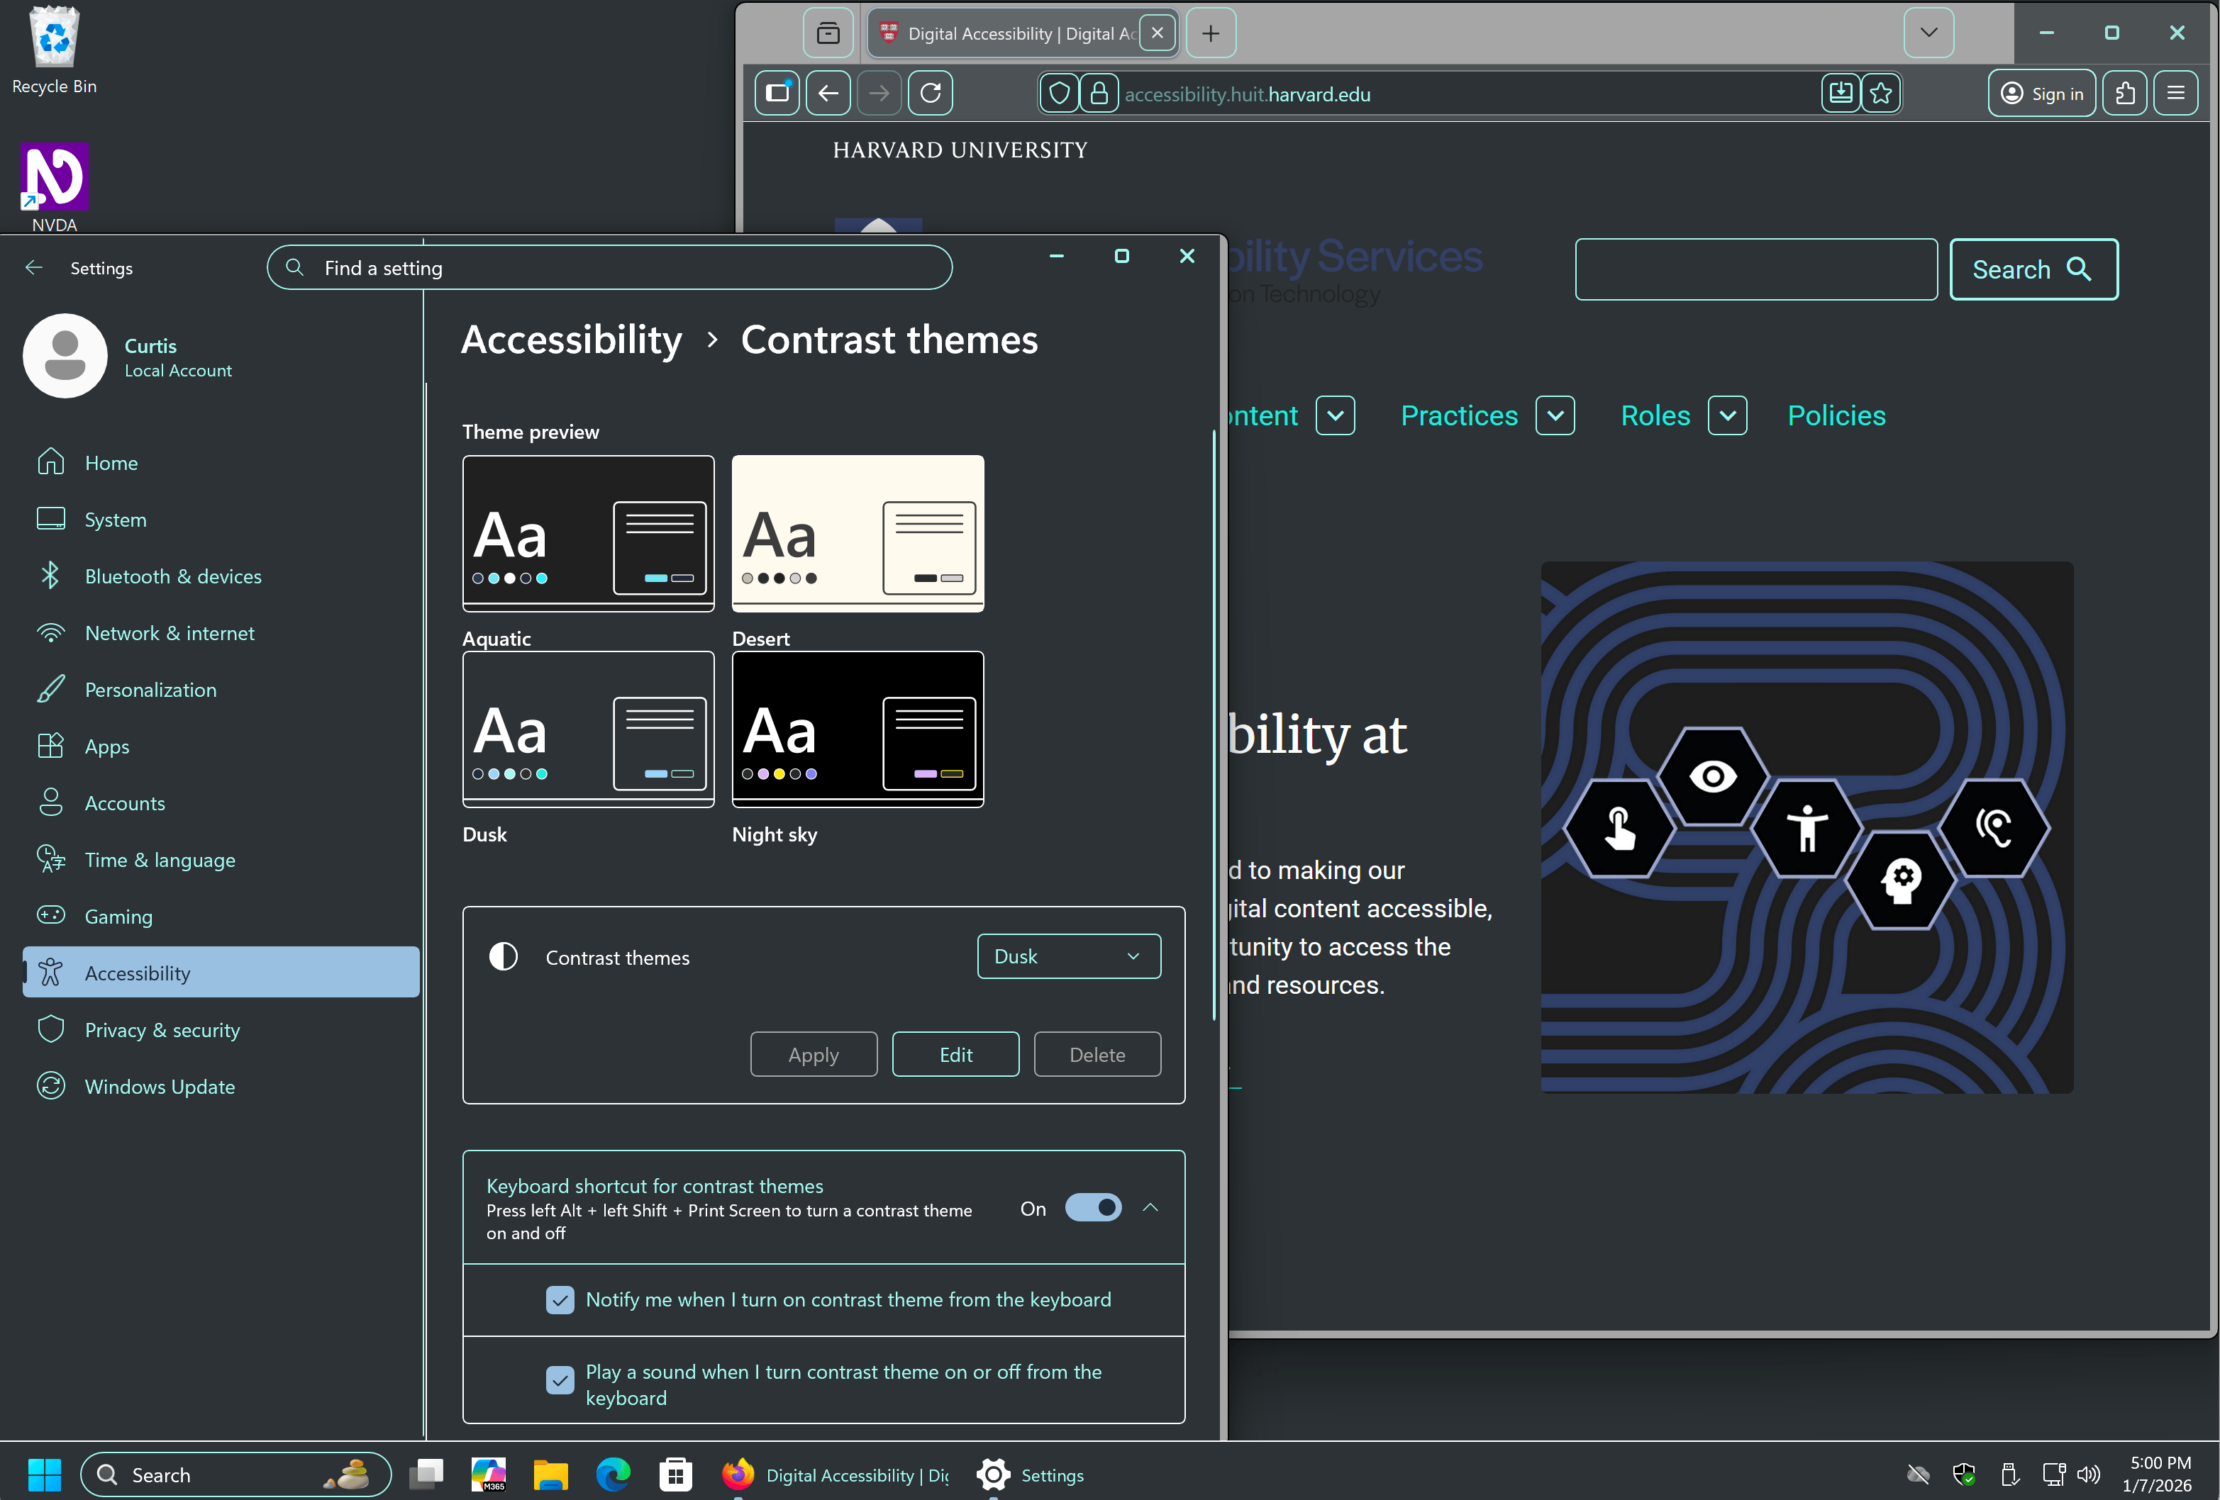Launch the NVDA desktop shortcut

[x=55, y=187]
